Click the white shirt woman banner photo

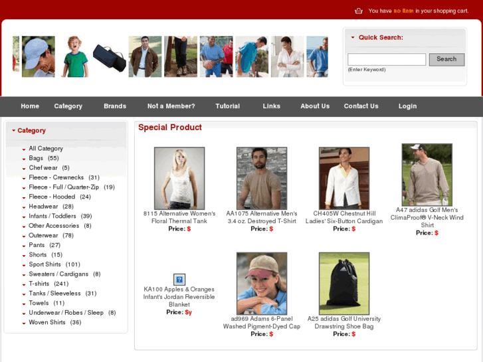(x=288, y=56)
